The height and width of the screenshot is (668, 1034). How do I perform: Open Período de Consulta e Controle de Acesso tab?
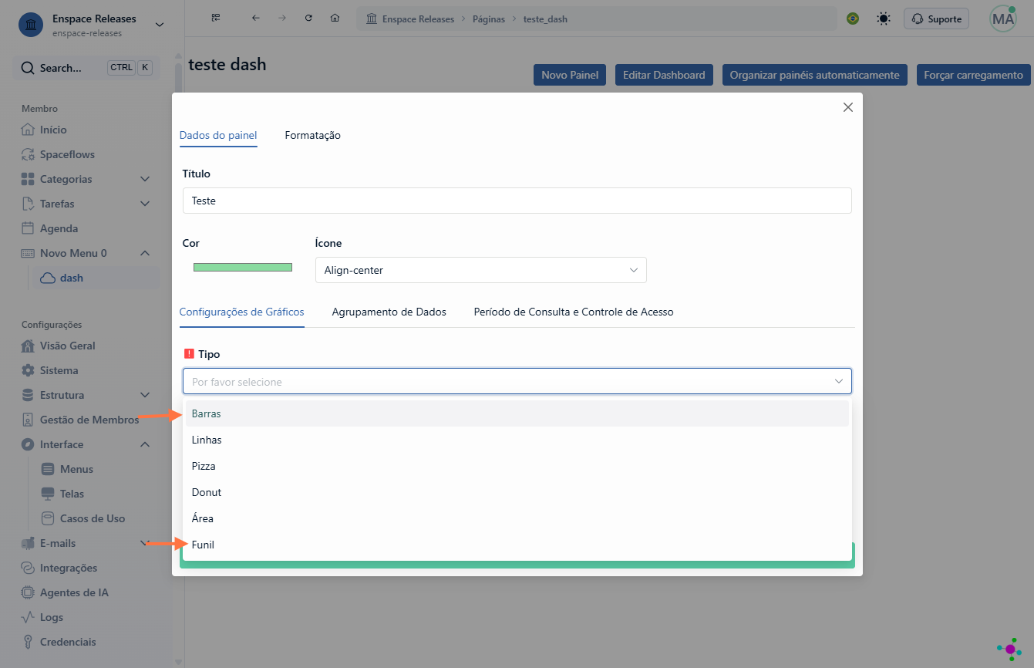574,312
